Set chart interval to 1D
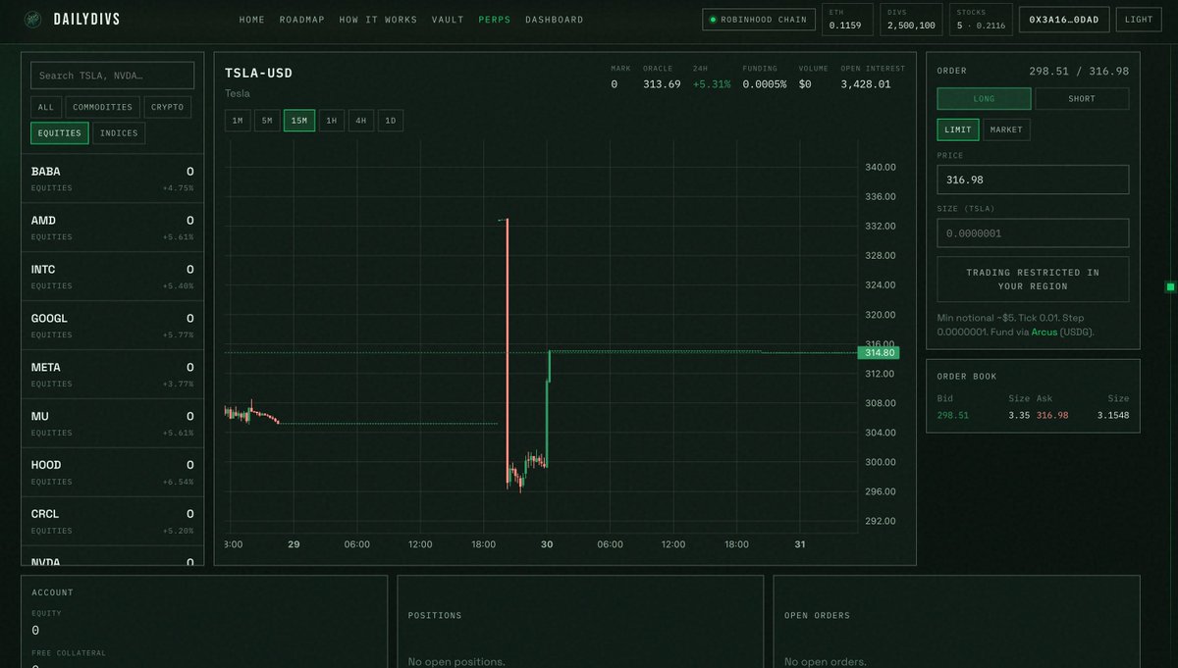 [x=391, y=121]
